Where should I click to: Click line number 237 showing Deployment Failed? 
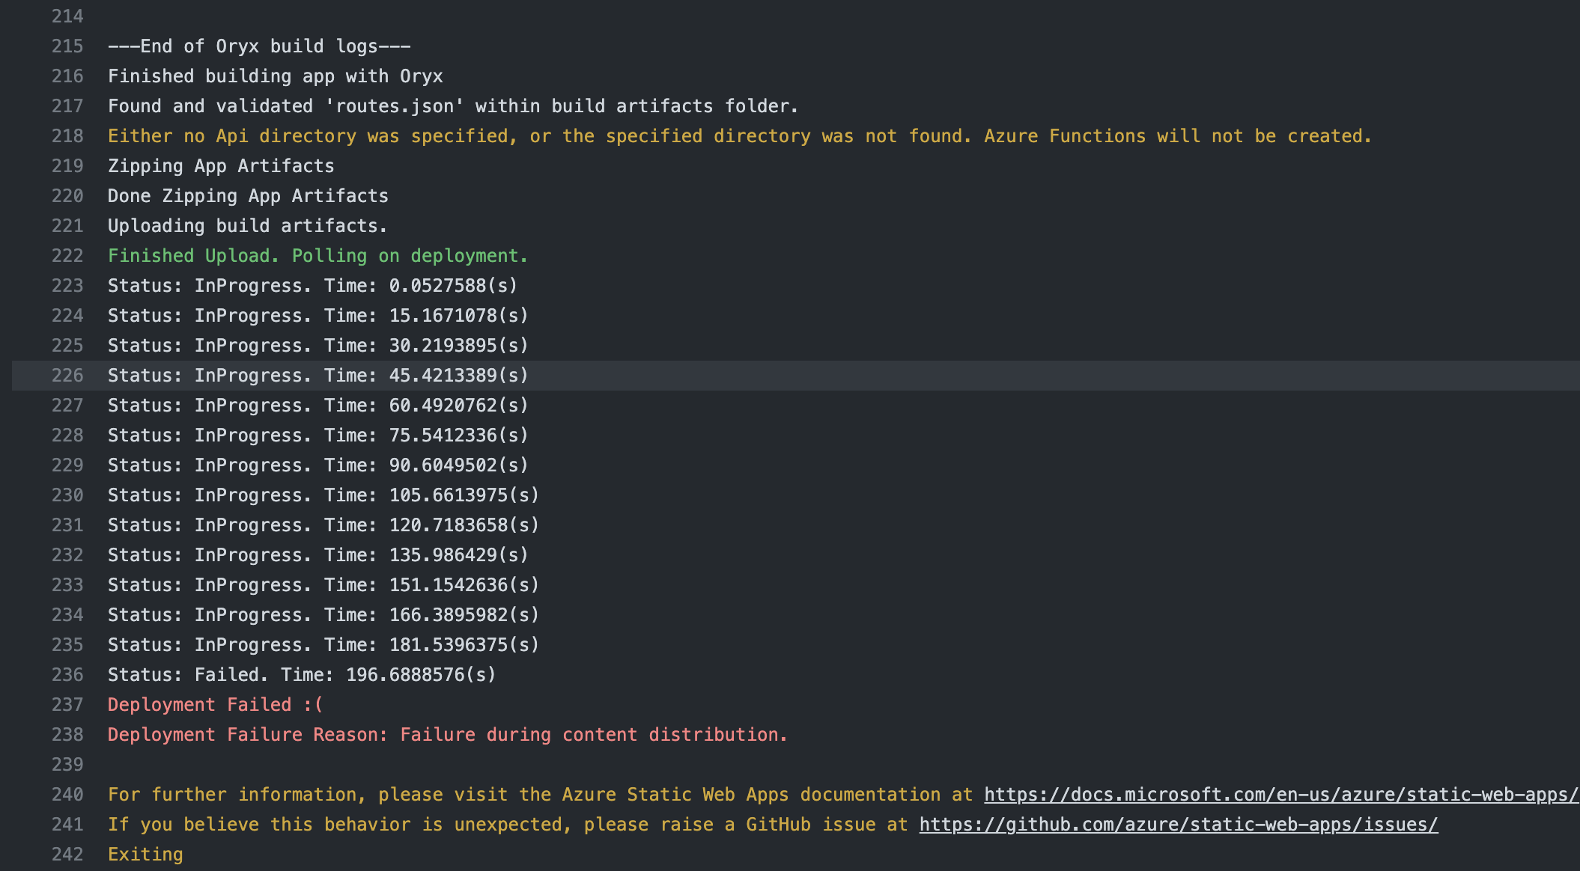(67, 704)
